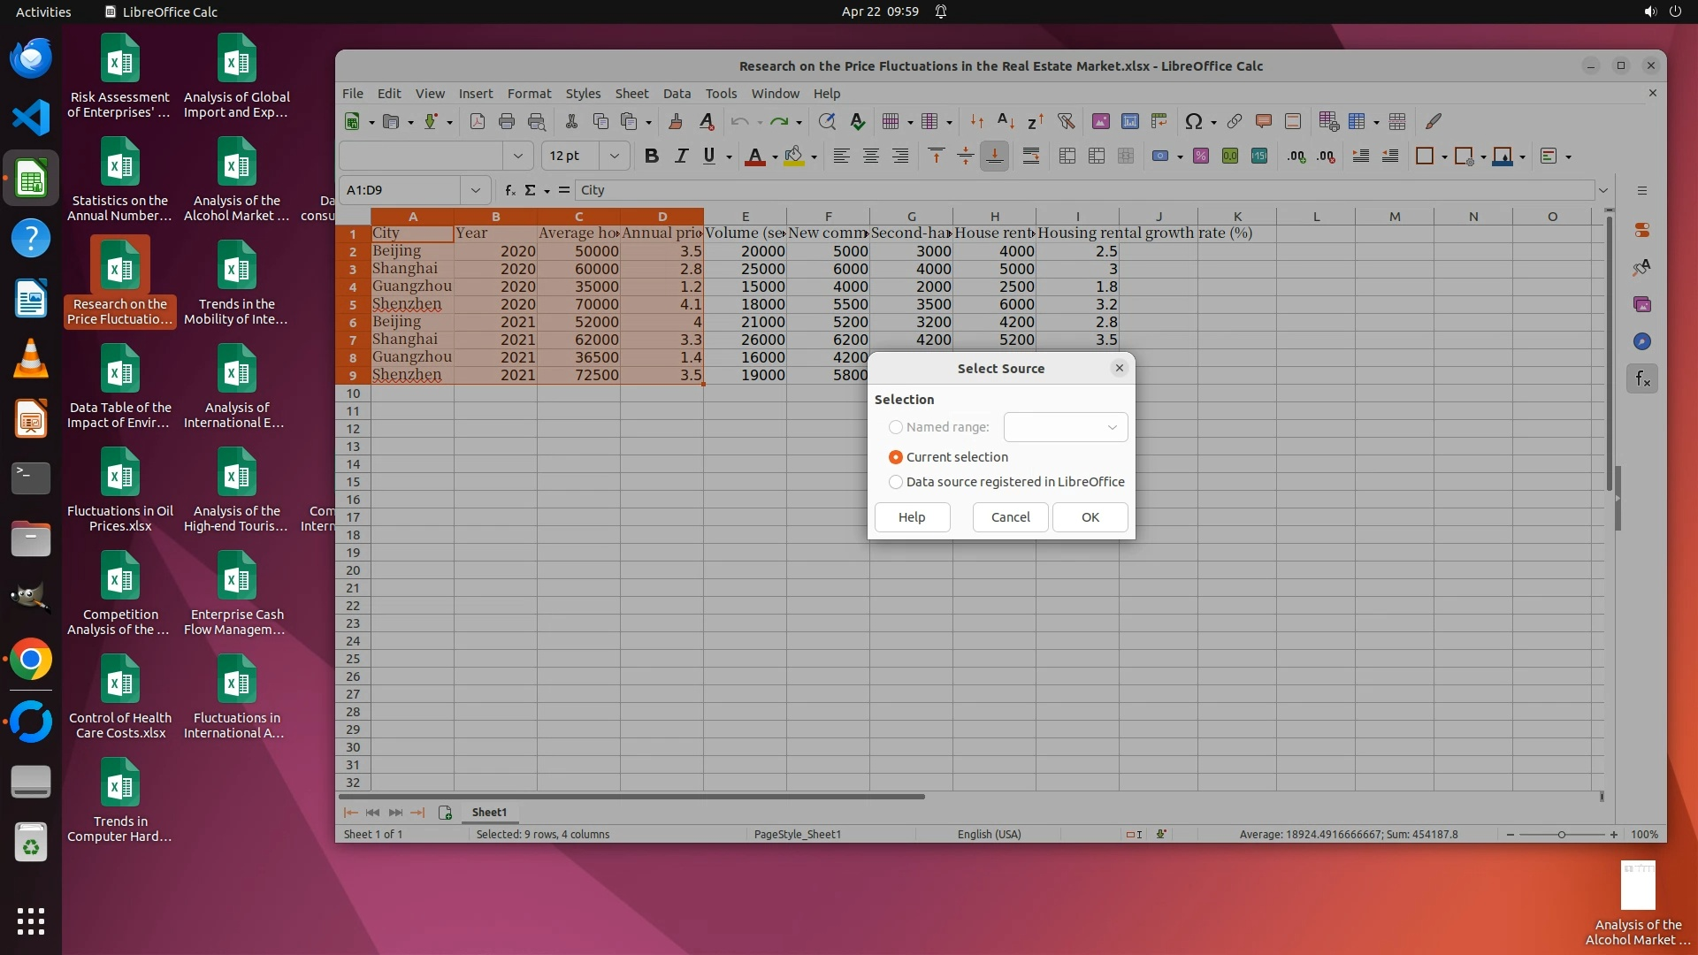Open the Format menu

(529, 94)
